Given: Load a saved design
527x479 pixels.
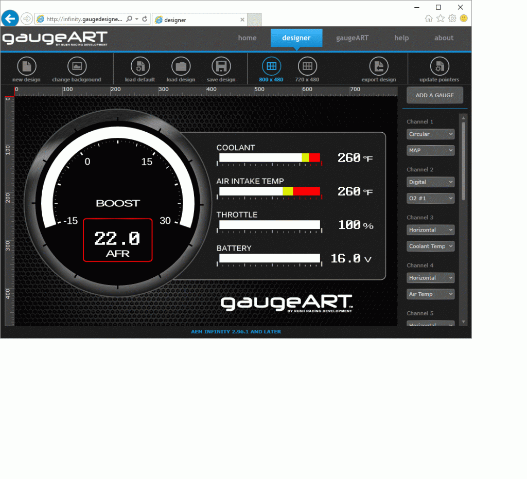Looking at the screenshot, I should point(181,69).
